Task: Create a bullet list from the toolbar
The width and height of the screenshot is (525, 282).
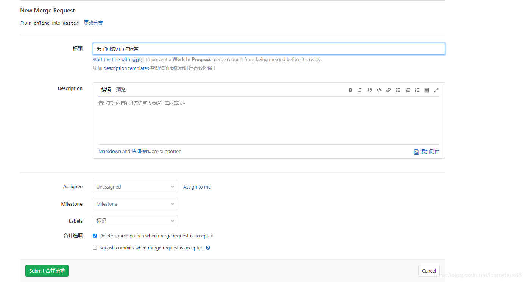Action: coord(398,90)
